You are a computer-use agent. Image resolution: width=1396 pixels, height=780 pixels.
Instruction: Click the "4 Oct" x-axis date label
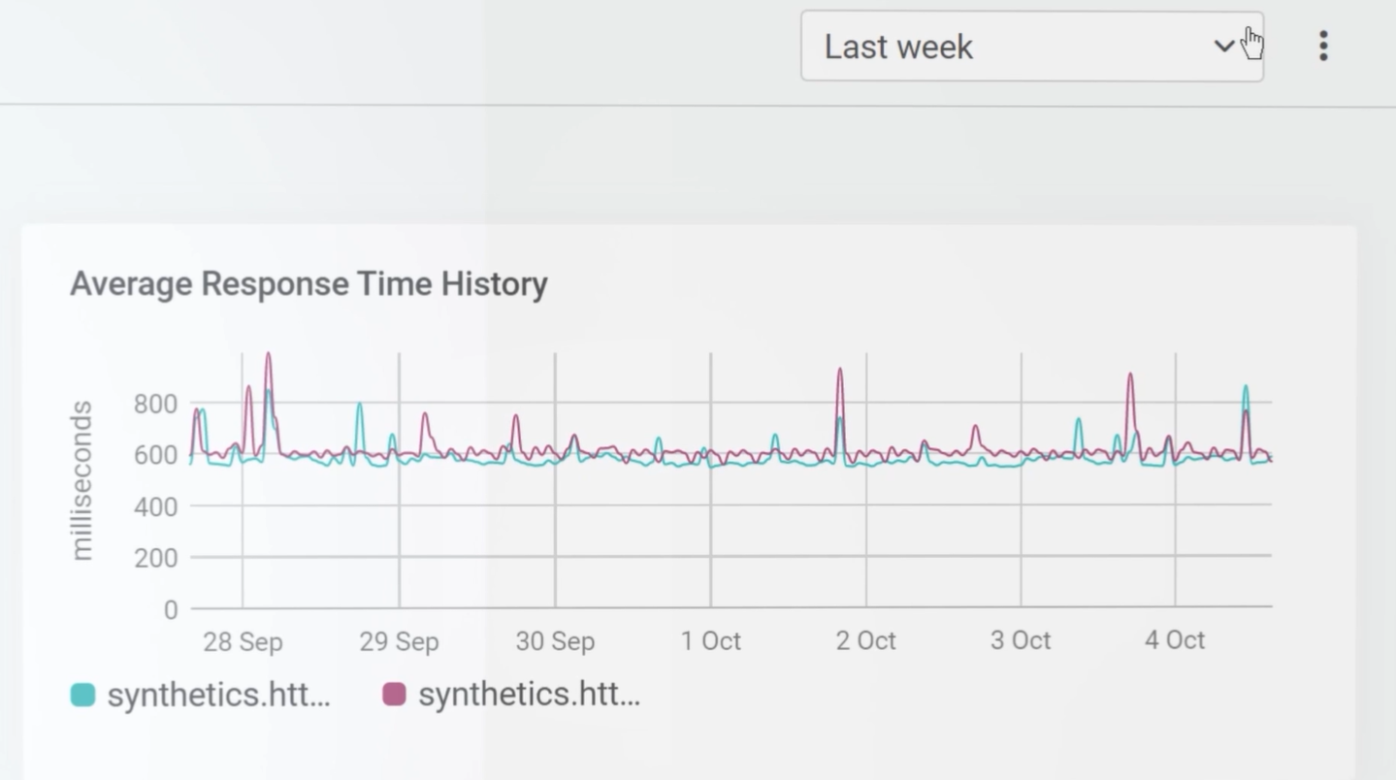pos(1175,641)
